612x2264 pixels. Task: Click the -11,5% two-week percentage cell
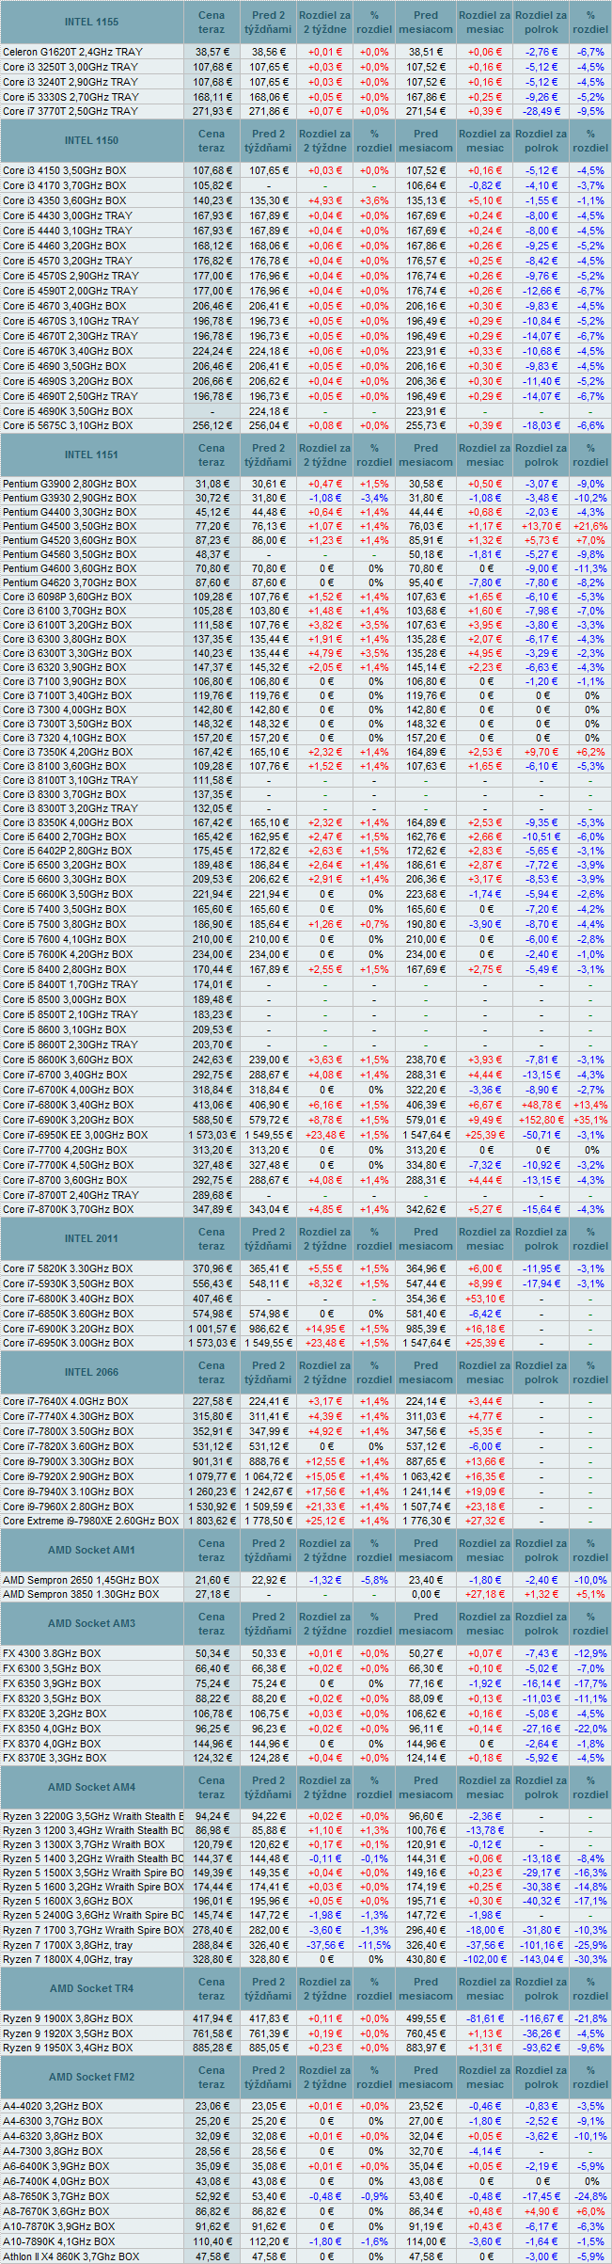(x=374, y=1945)
